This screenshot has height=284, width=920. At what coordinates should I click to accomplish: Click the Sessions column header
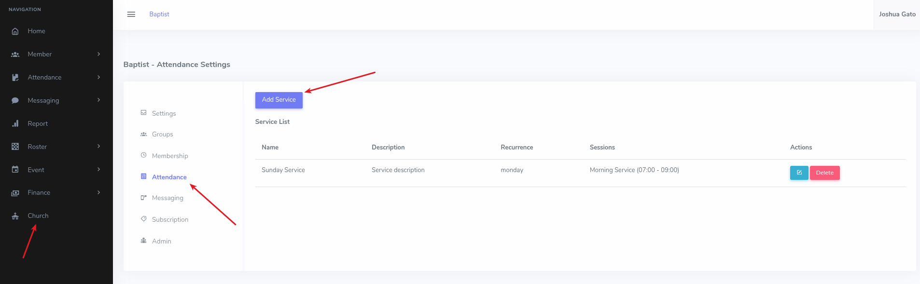click(602, 148)
